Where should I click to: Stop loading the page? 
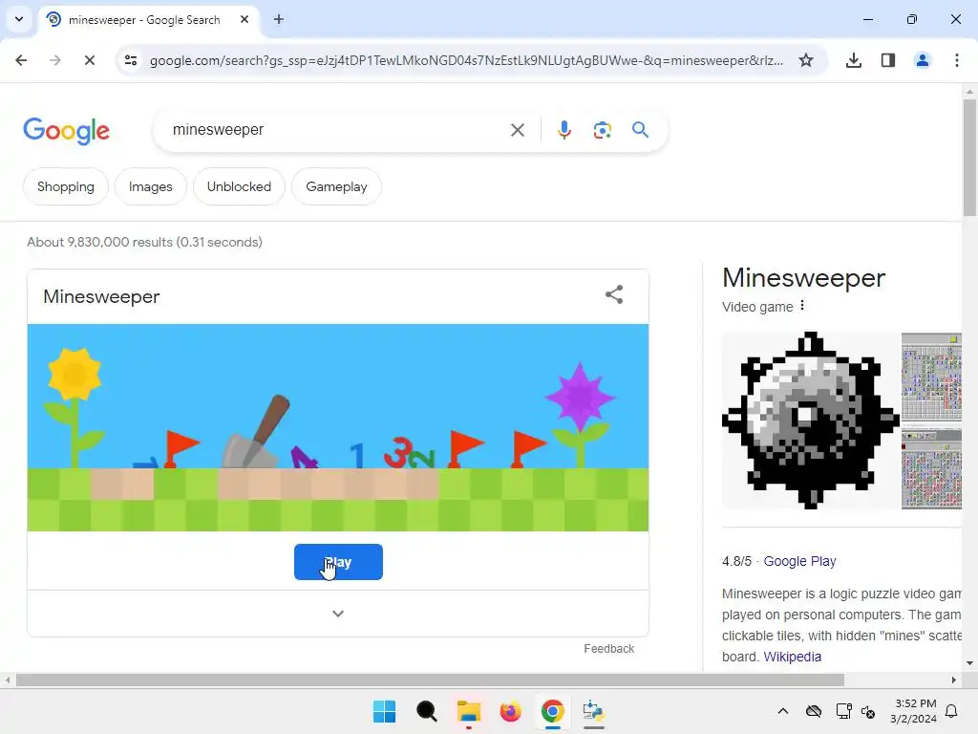[x=89, y=60]
